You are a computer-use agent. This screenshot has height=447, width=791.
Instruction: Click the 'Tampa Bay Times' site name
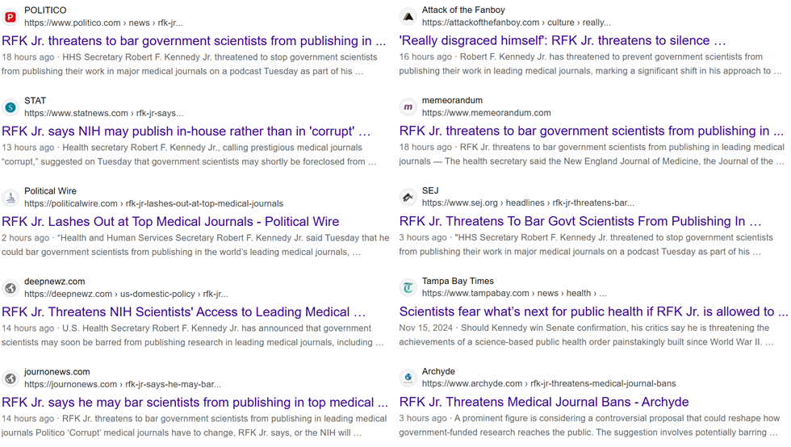tap(458, 281)
